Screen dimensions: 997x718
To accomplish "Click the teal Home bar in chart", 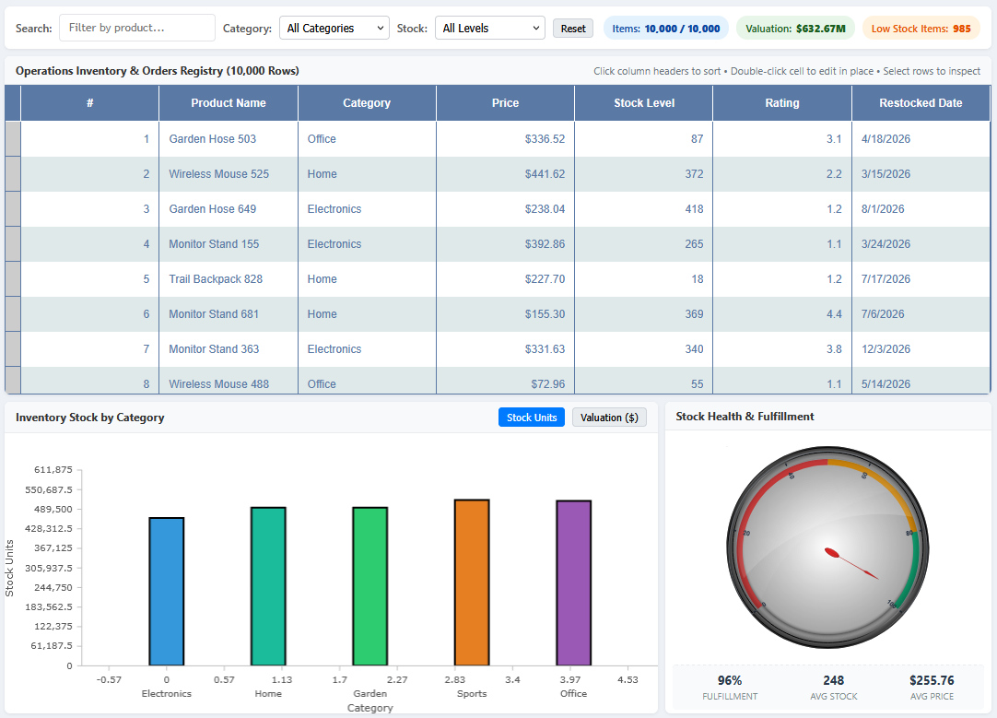I will pyautogui.click(x=268, y=586).
